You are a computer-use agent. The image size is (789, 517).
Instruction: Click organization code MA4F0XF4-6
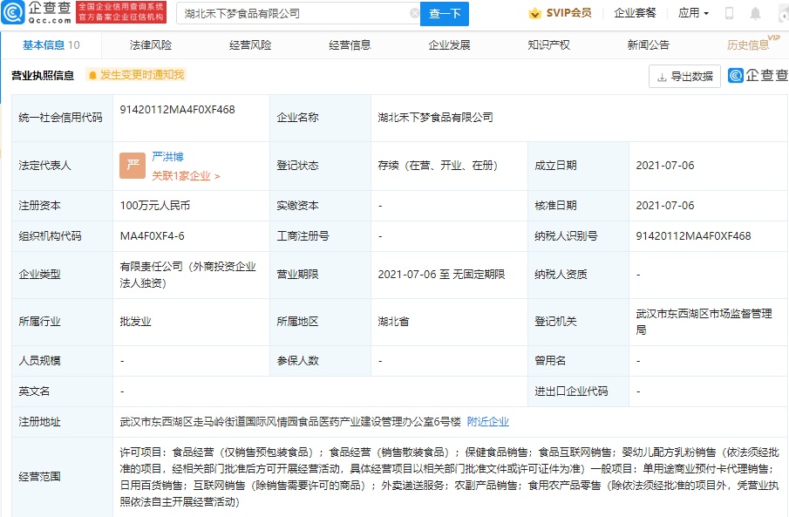point(152,236)
